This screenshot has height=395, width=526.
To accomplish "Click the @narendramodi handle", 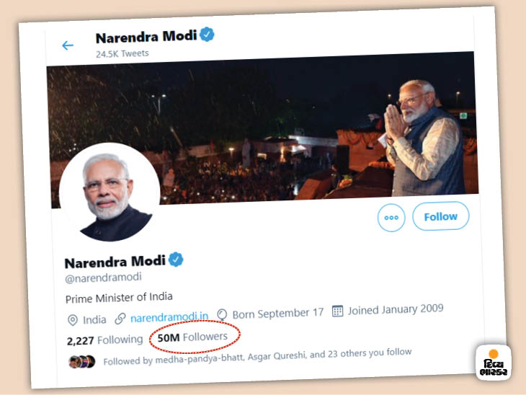I will [104, 277].
